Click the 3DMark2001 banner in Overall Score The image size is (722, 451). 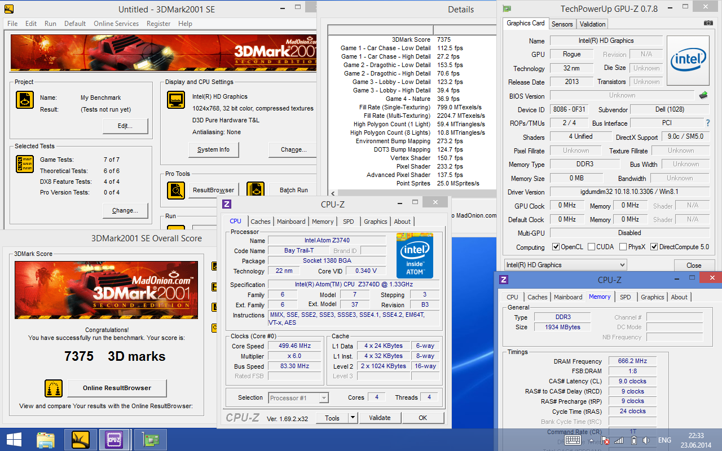(x=106, y=290)
